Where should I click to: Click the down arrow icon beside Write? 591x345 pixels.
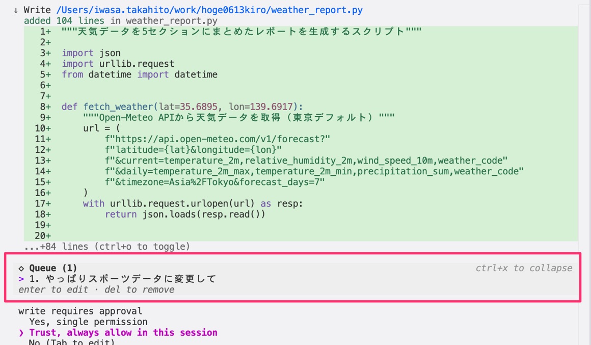coord(16,11)
